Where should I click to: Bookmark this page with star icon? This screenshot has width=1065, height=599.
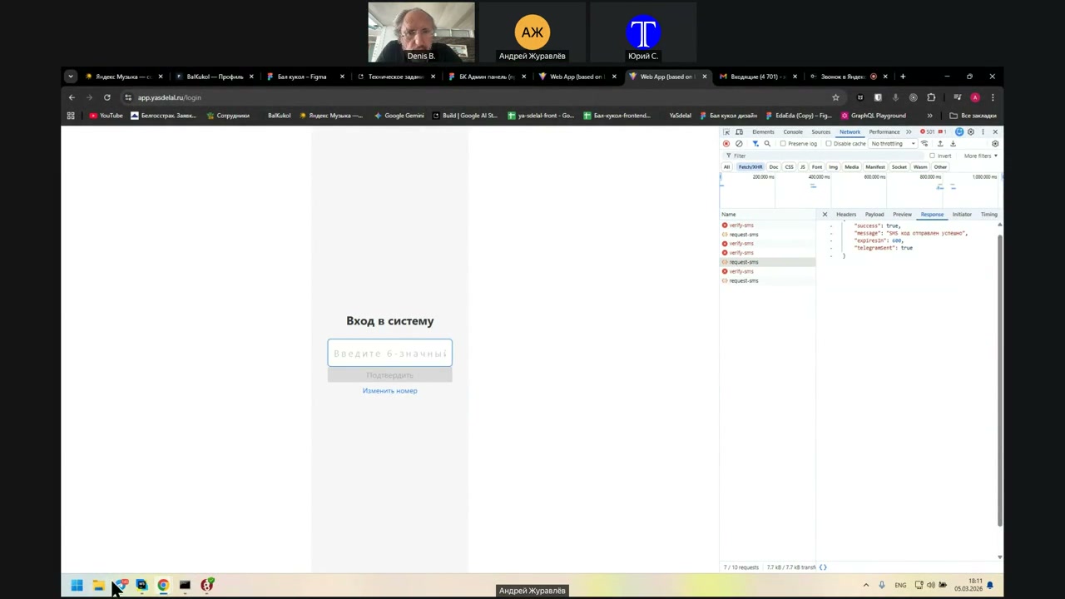[x=835, y=97]
